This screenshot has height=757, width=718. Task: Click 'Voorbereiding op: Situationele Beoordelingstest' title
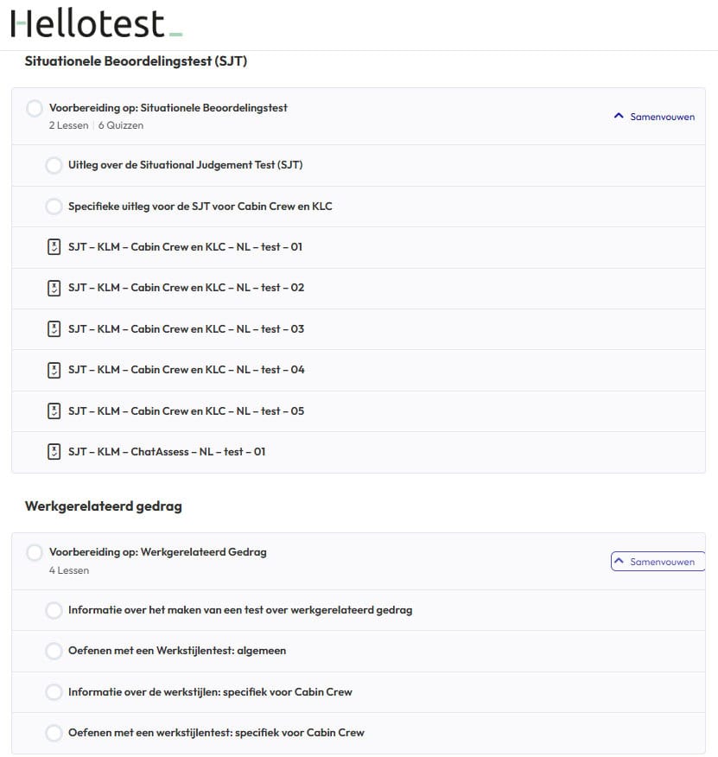(x=168, y=108)
